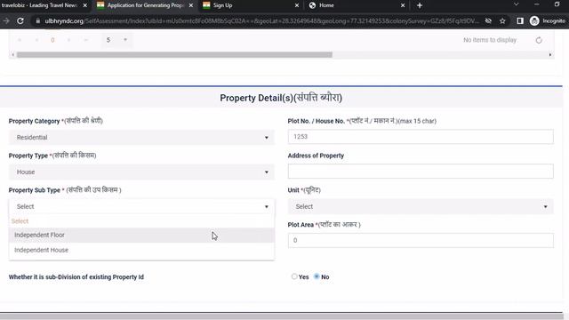Close the Application for Generating Property tab
This screenshot has height=320, width=569.
(191, 5)
